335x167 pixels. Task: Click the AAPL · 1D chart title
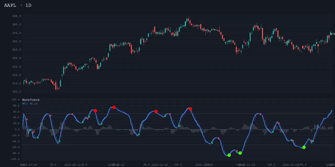[18, 5]
